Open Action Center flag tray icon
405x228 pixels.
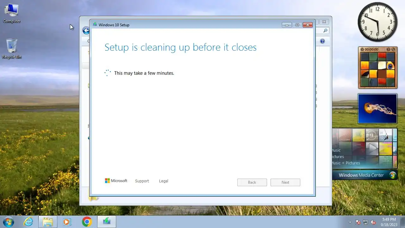click(358, 222)
